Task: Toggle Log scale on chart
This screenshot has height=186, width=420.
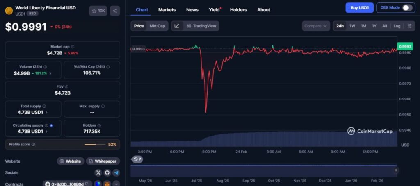Action: (397, 26)
